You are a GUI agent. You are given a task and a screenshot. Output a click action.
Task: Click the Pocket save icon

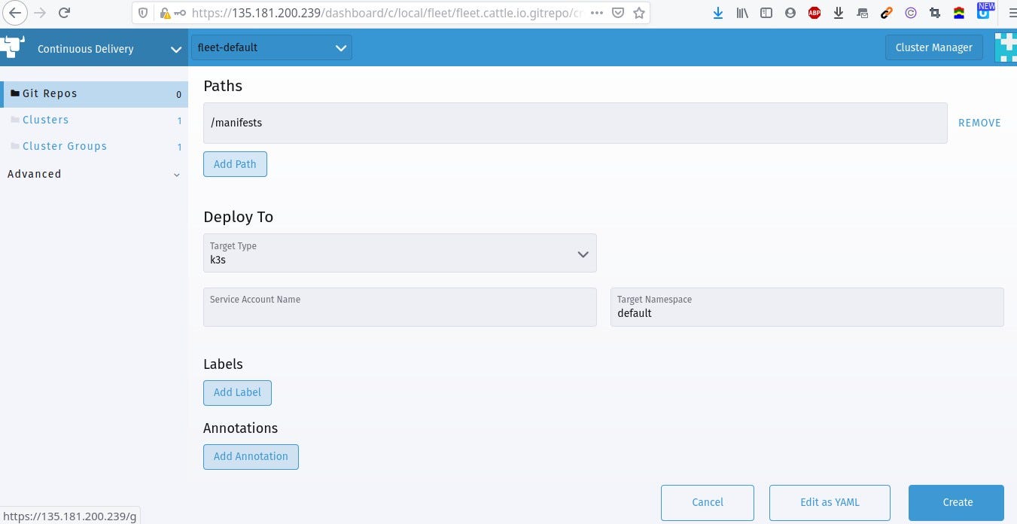click(x=617, y=13)
